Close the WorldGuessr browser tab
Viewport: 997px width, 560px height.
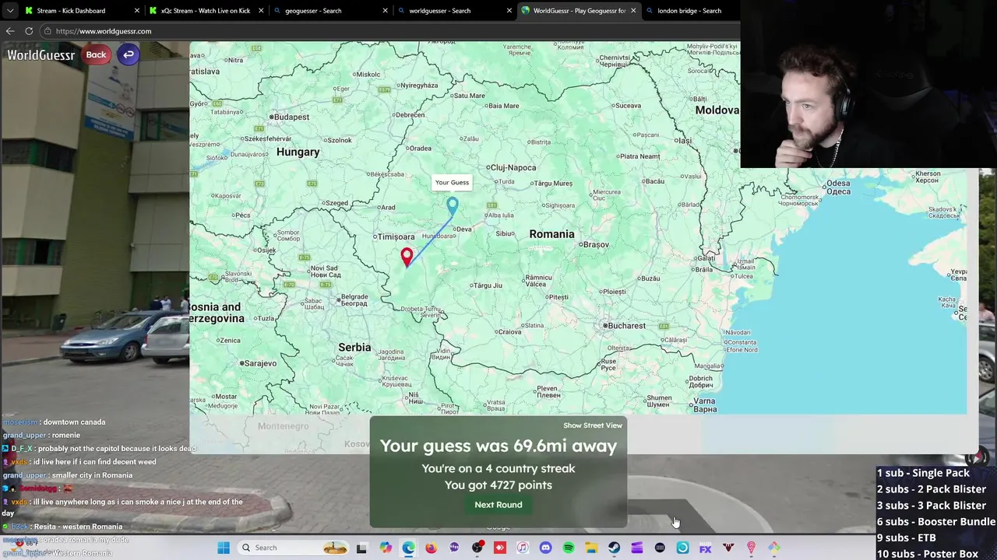tap(633, 11)
